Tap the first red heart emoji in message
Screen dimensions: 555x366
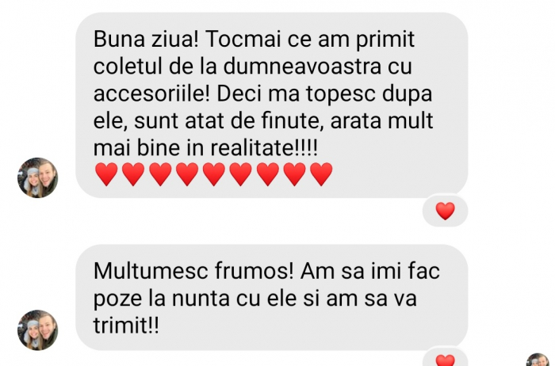click(106, 174)
